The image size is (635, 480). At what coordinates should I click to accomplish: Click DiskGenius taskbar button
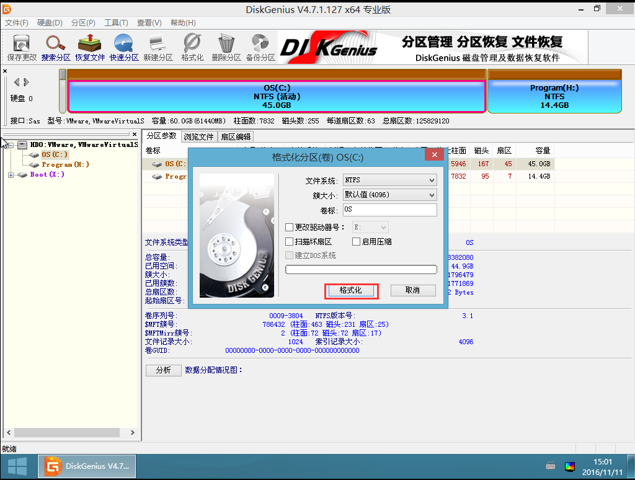87,466
